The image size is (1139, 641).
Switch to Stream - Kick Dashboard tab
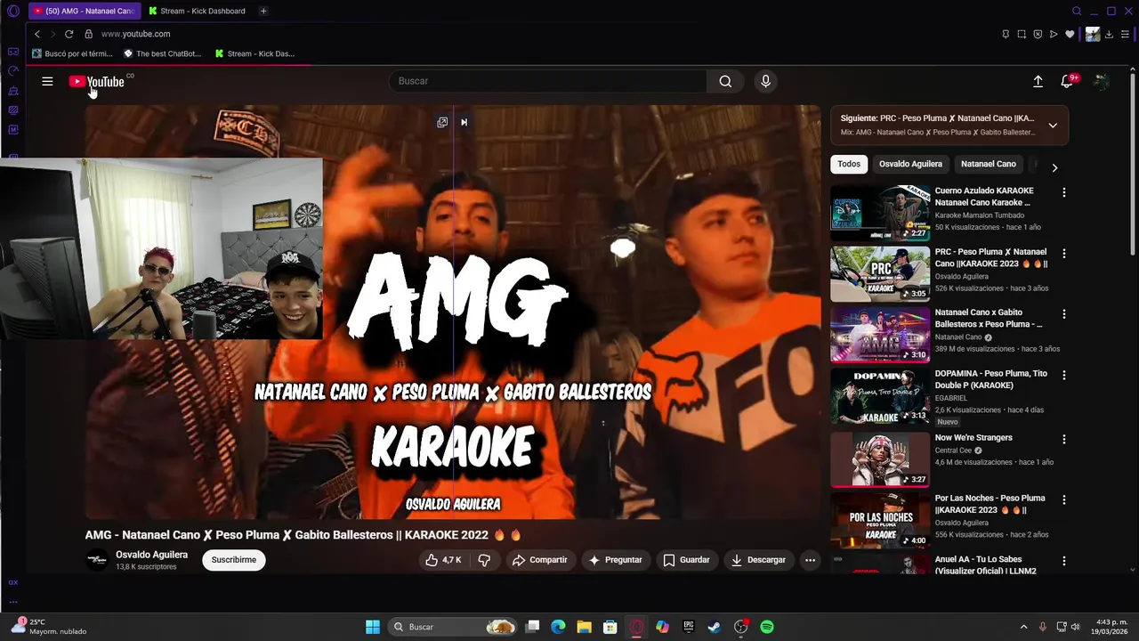click(197, 11)
